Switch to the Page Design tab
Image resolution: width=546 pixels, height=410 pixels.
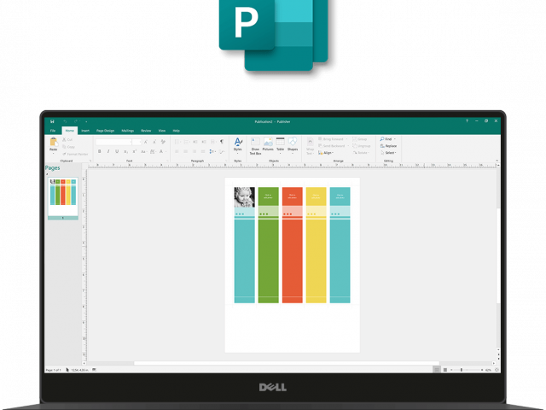(x=105, y=131)
